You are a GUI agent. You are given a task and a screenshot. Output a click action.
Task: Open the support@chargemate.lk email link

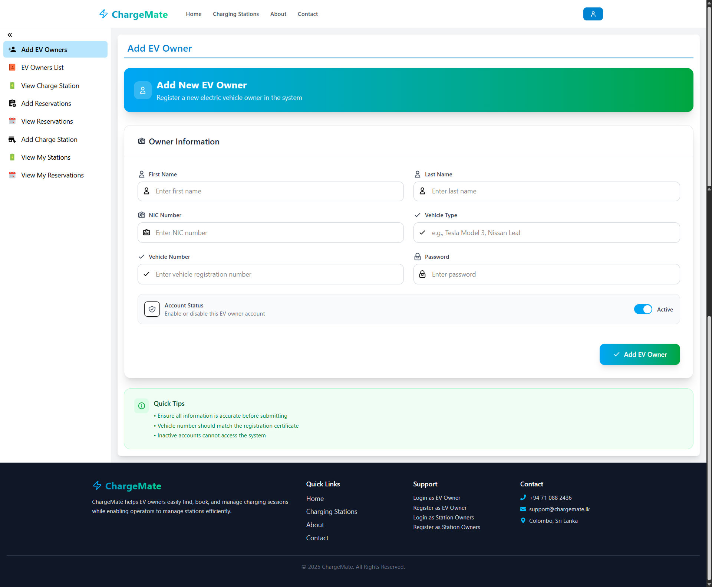tap(559, 509)
